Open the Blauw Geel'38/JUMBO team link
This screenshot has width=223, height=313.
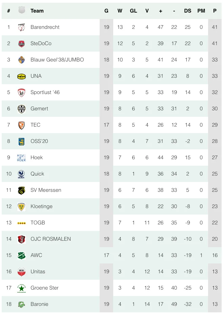click(x=57, y=60)
